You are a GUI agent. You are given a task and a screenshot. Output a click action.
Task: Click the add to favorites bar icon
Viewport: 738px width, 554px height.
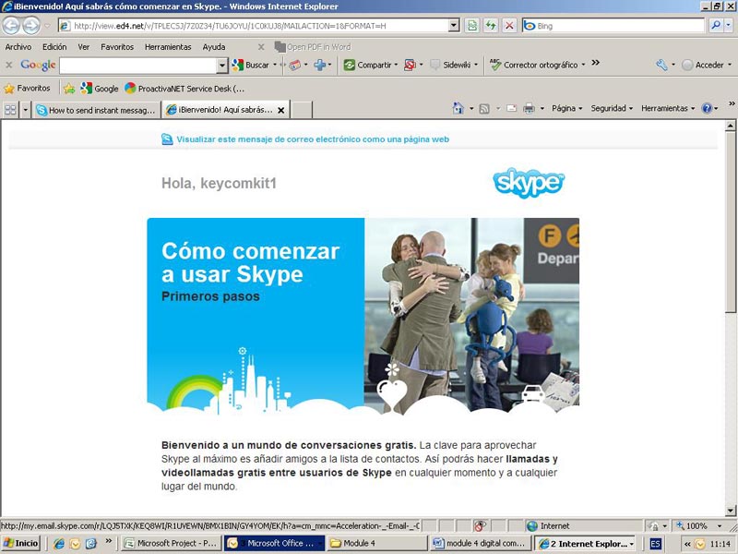69,88
